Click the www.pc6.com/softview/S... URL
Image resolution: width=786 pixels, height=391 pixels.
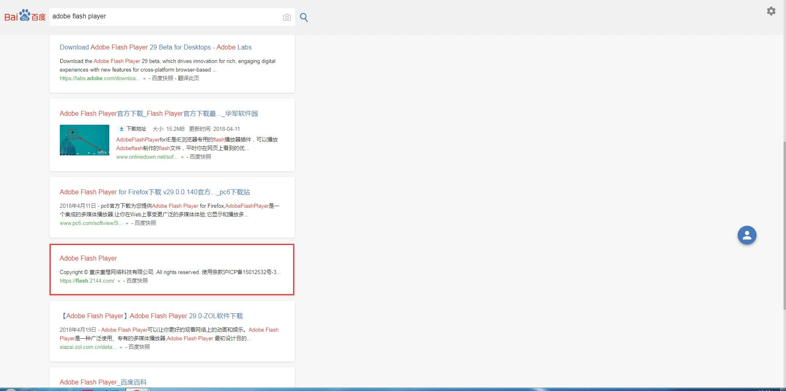tap(91, 223)
